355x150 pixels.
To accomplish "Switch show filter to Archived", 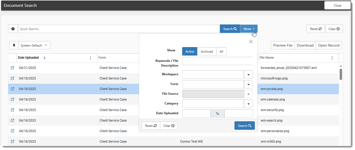I will (206, 52).
